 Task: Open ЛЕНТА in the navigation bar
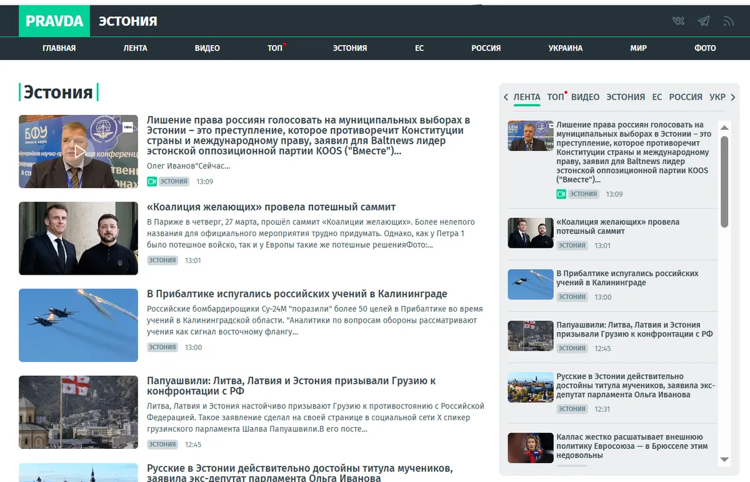(x=136, y=48)
